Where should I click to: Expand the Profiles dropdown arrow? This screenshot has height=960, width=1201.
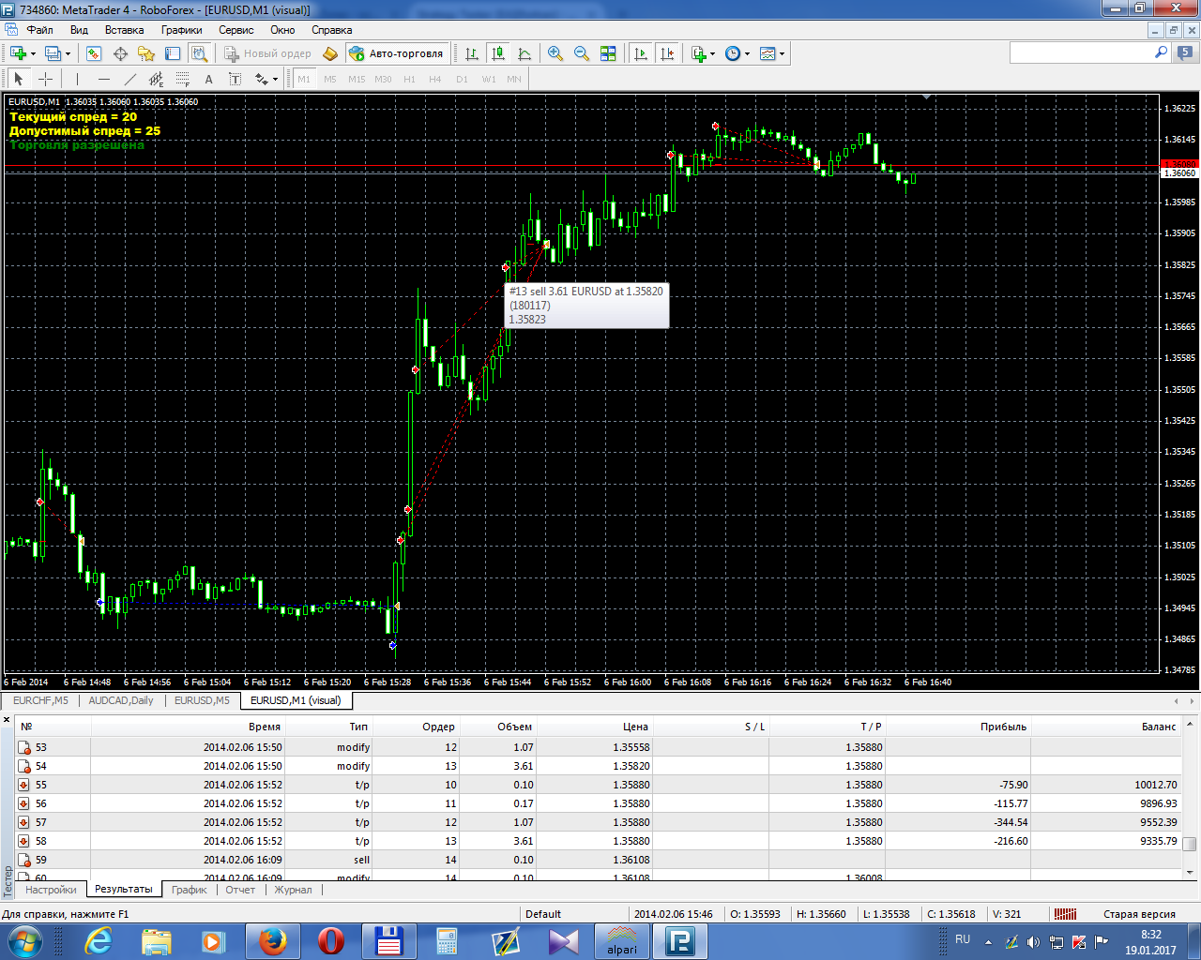[68, 53]
